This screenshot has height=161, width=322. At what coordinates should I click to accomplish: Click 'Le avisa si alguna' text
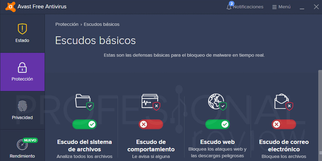pyautogui.click(x=151, y=156)
